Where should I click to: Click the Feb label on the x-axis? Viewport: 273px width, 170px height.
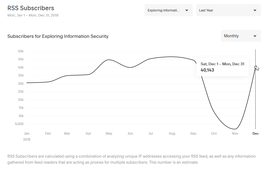click(48, 133)
